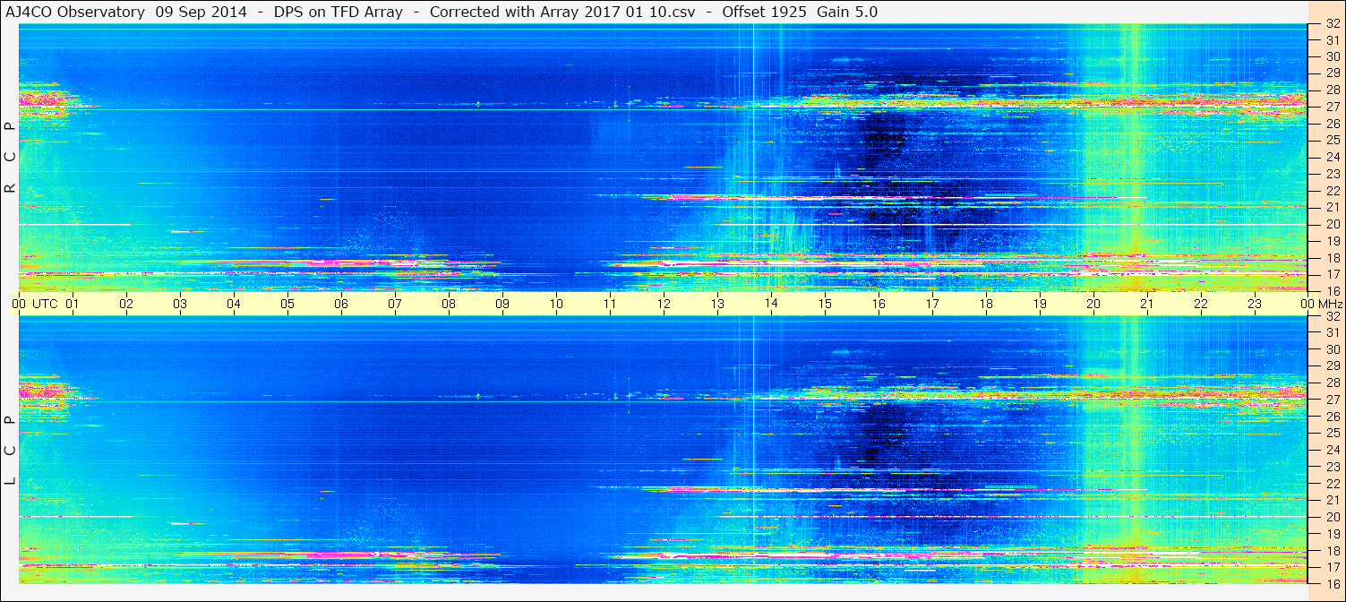This screenshot has height=602, width=1346.
Task: Click the 27 MHz label in RCP panel
Action: [1332, 107]
